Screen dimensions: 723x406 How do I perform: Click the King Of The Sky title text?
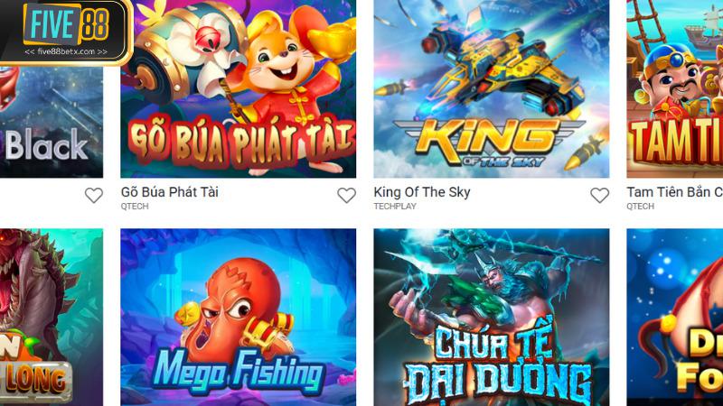pos(422,192)
